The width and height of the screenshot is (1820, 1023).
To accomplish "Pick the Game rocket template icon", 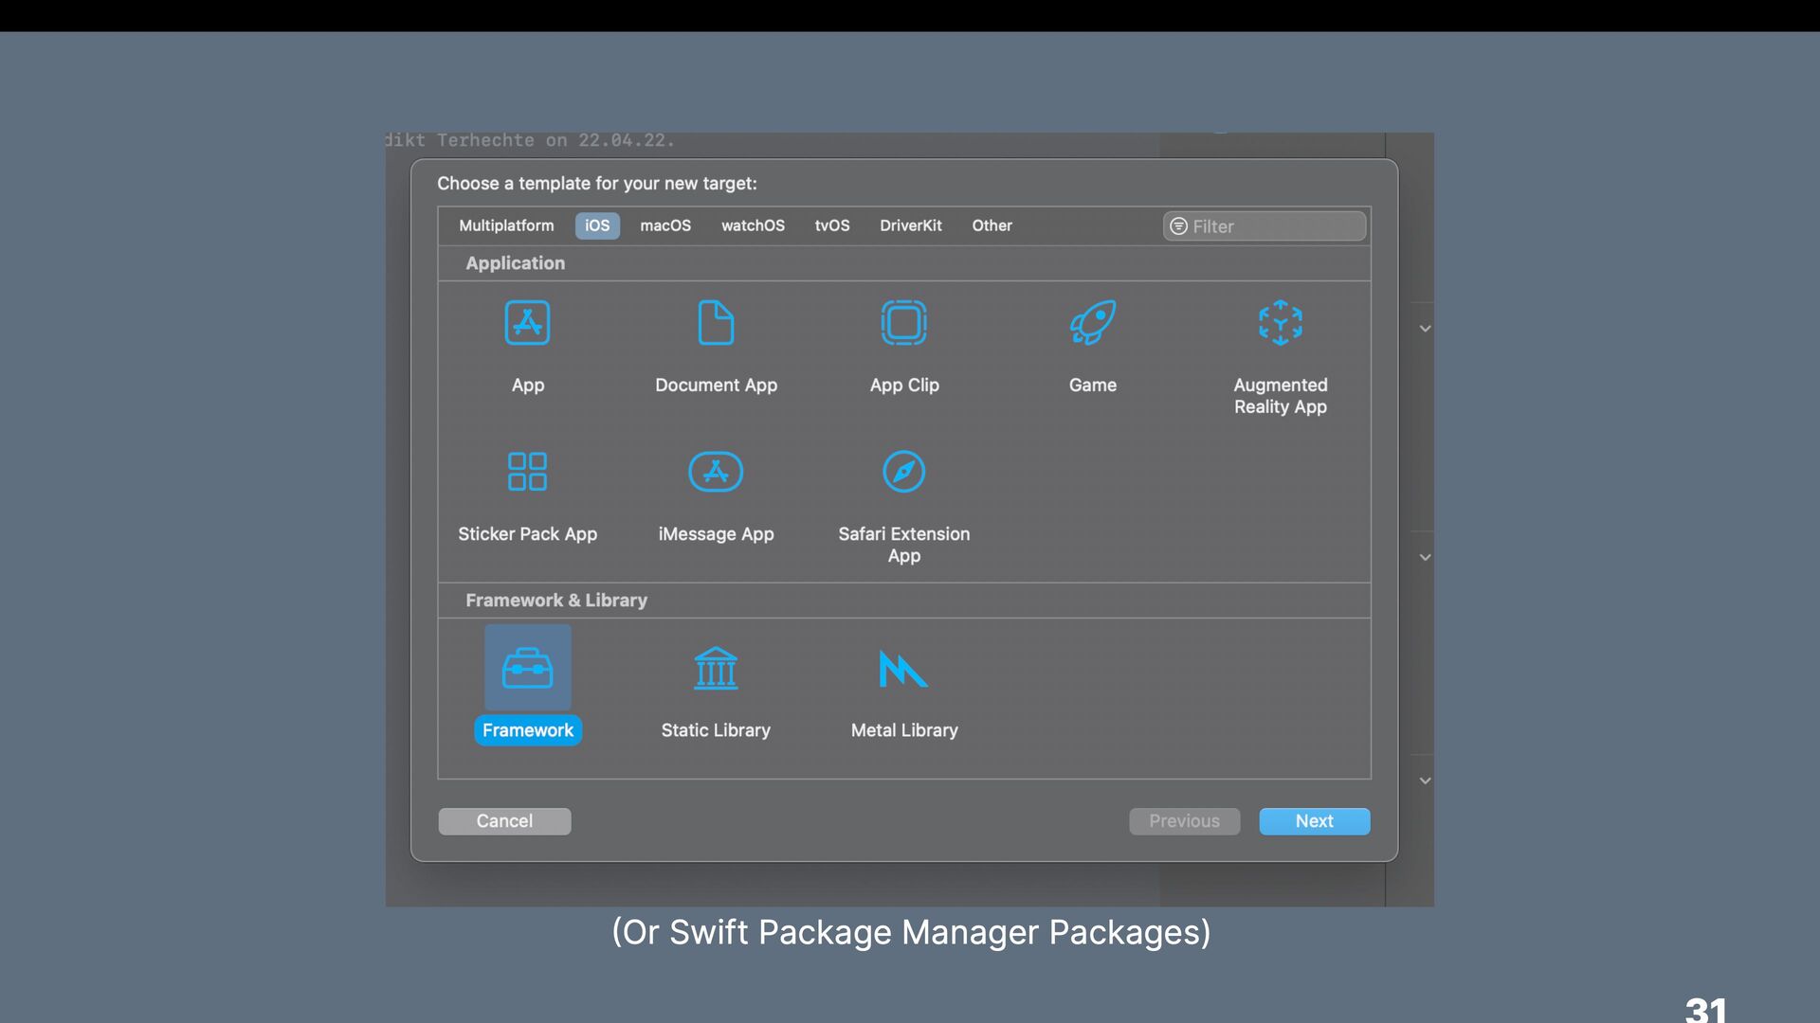I will pos(1092,323).
